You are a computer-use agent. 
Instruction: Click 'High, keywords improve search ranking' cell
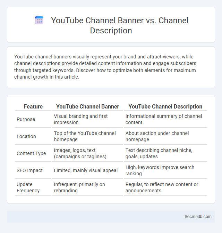pos(165,170)
